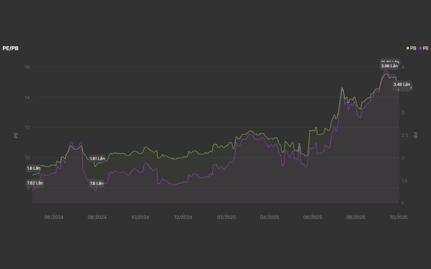Click the PE/PB chart title

coord(11,48)
